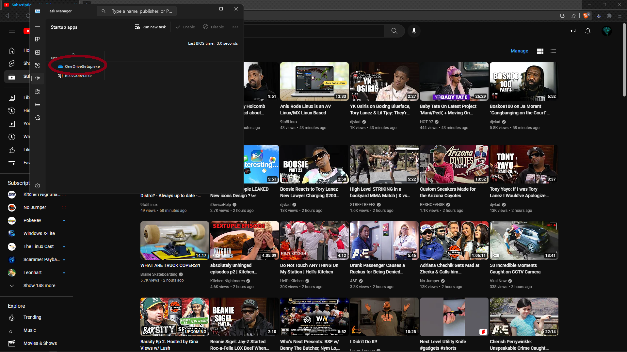Select Startup apps icon in Task Manager sidebar
This screenshot has height=352, width=627.
click(38, 79)
